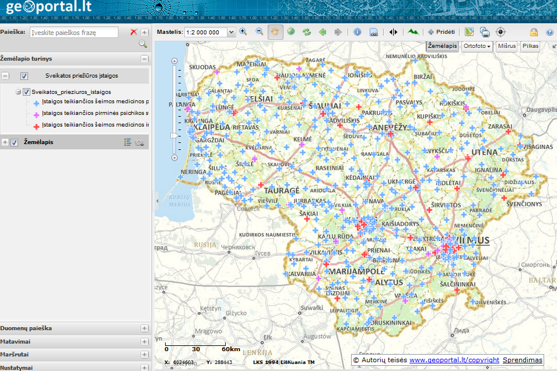Screen dimensions: 557x371
Task: Switch to the Pilkas basemap
Action: 530,46
